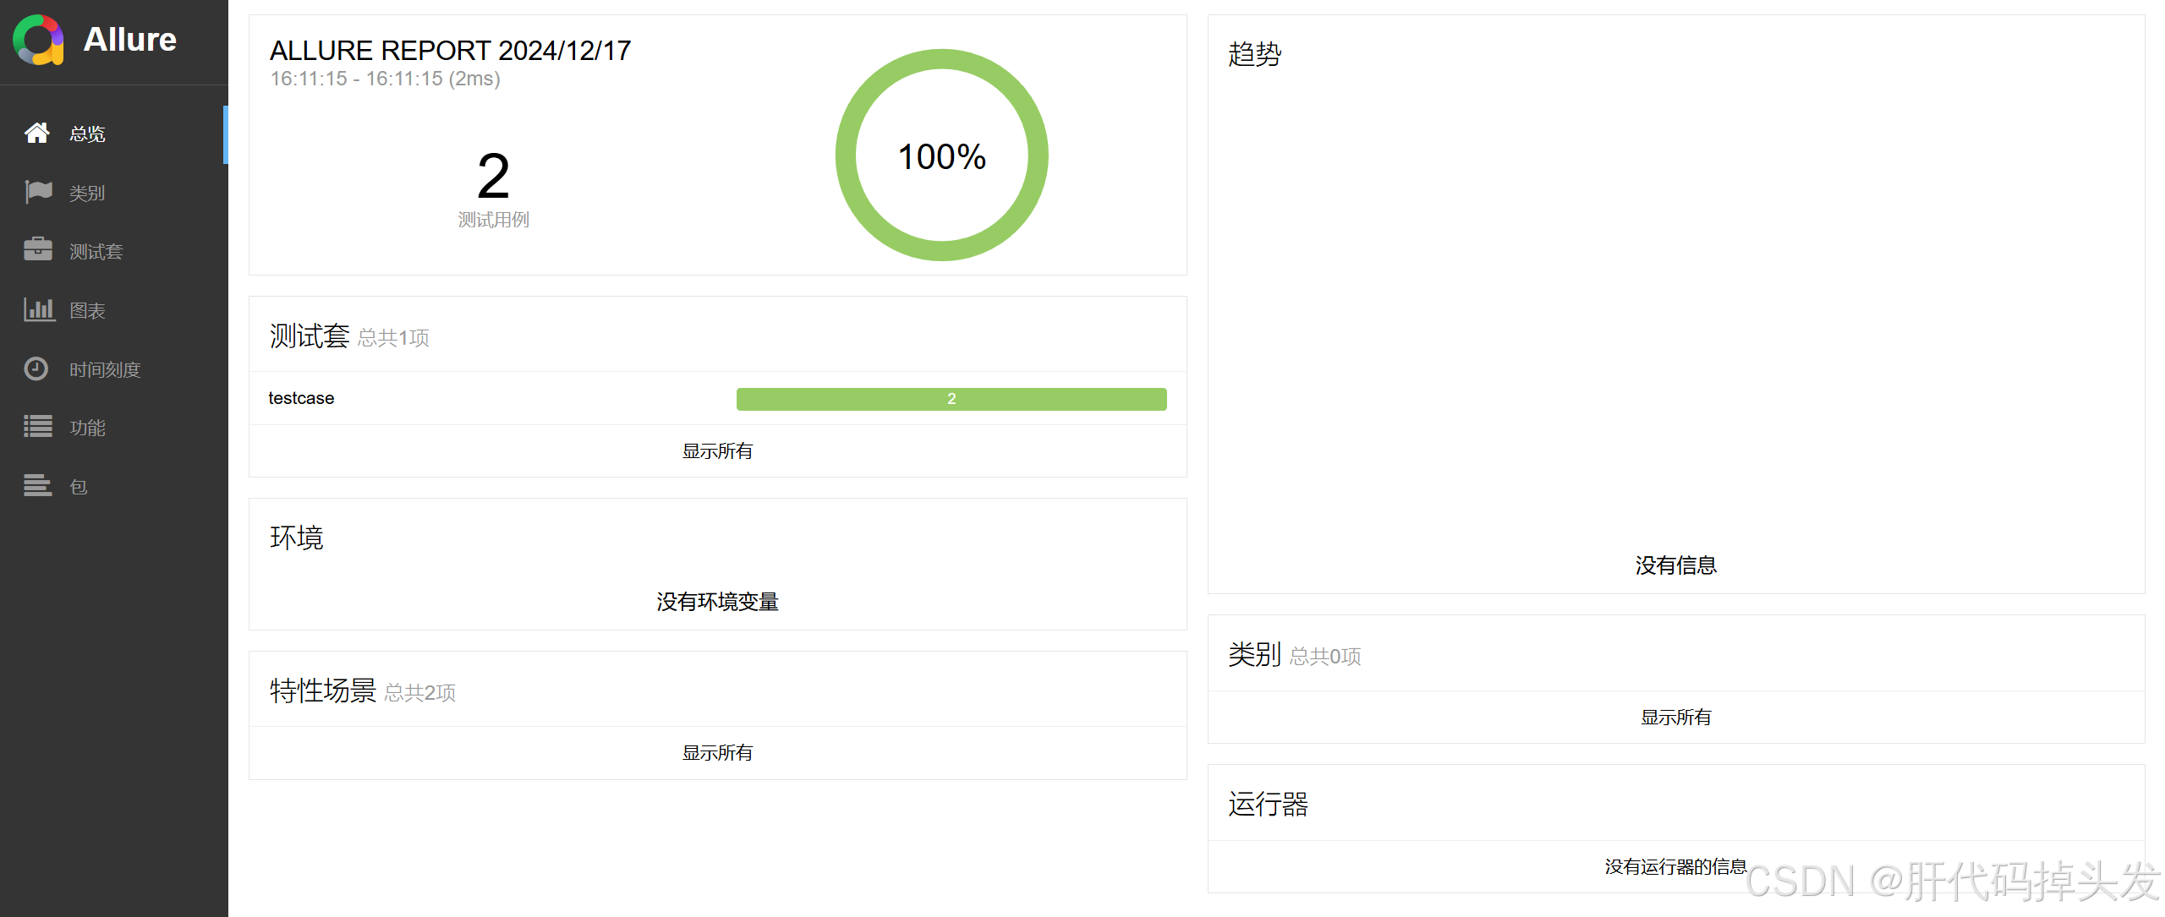Screen dimensions: 2165x917
Task: Expand 显示所有 under 测试套 section
Action: click(x=717, y=451)
